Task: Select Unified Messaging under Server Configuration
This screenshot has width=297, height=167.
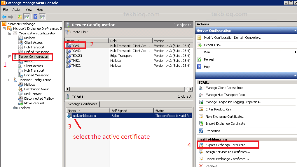Action: click(37, 75)
